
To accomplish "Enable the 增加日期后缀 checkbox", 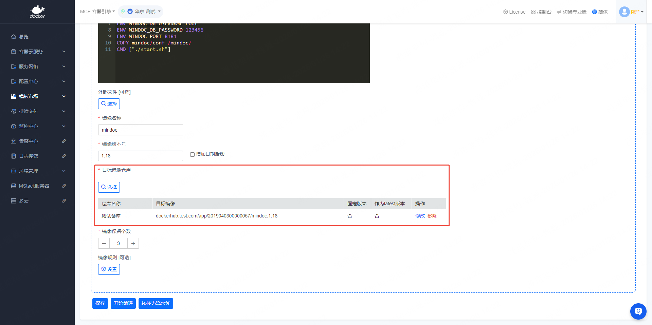I will pyautogui.click(x=192, y=154).
